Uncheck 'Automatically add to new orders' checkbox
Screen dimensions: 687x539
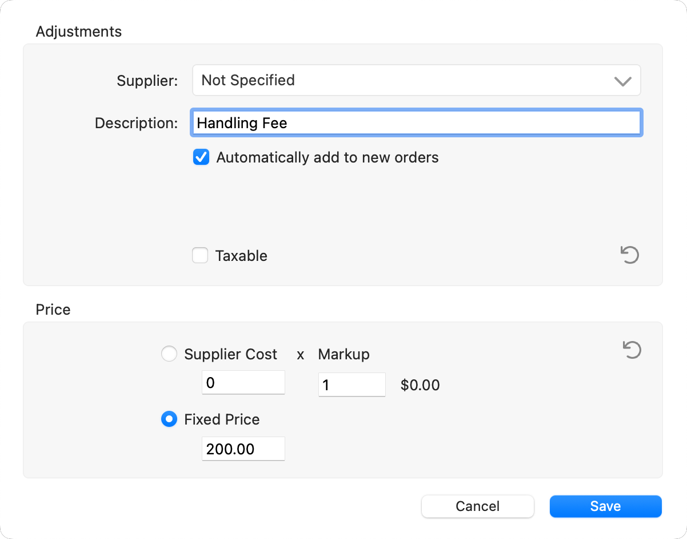click(201, 157)
